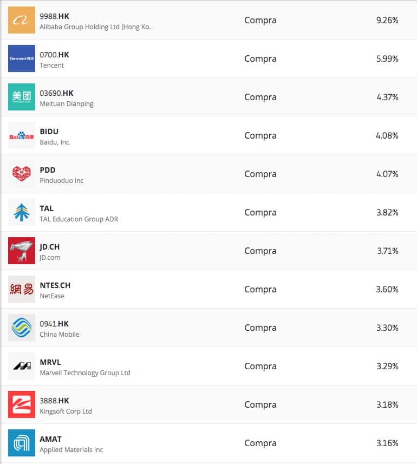Select the 3.30% China Mobile allocation
Screen dimensions: 417x464
click(x=387, y=328)
